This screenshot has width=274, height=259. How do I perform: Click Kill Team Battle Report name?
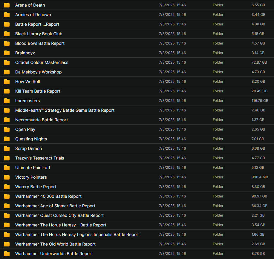pos(38,91)
